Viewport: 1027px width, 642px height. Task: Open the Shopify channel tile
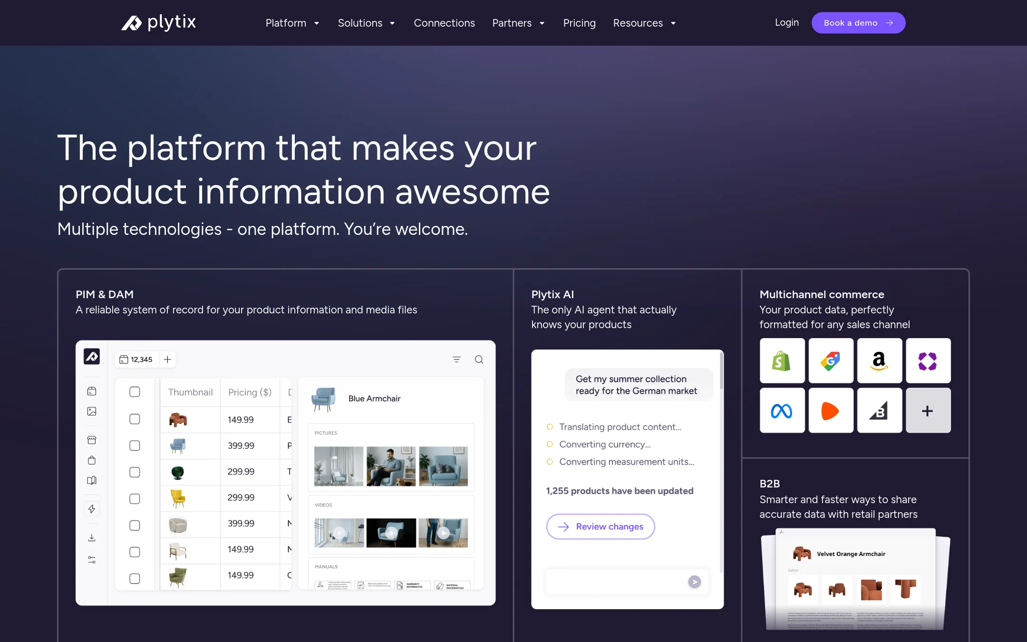tap(782, 360)
